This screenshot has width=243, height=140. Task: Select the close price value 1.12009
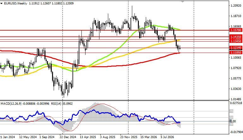(x=68, y=3)
